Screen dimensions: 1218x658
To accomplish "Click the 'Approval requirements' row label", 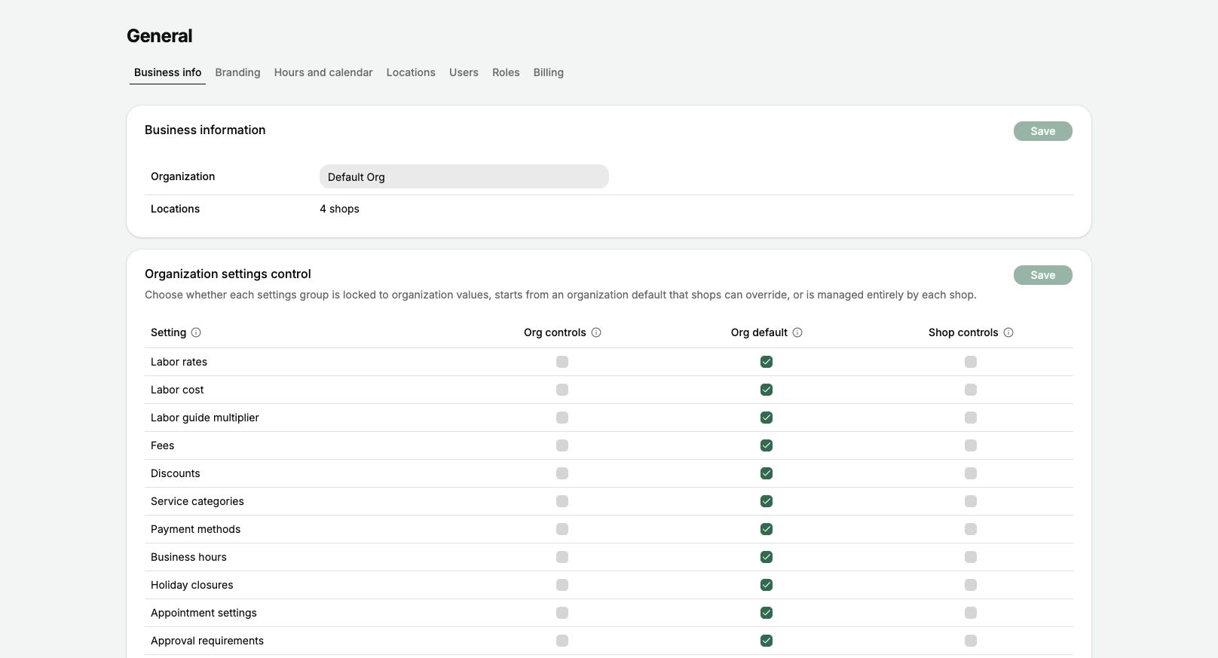I will [x=207, y=641].
